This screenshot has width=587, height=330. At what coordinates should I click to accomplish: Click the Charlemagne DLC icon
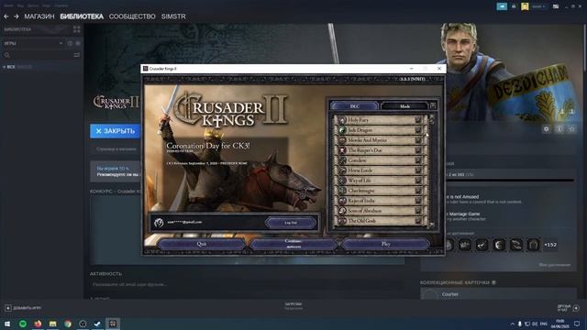[342, 191]
